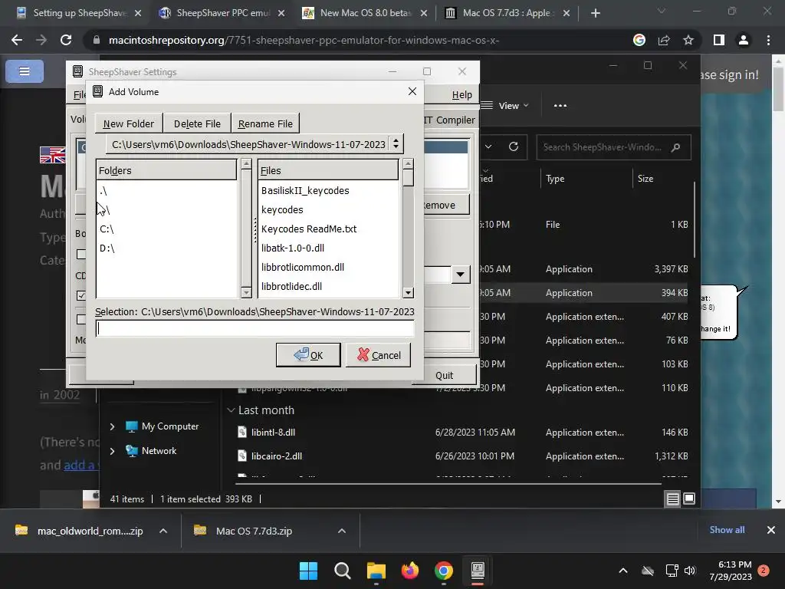Click OK in Add Volume dialog
Viewport: 785px width, 589px height.
308,355
